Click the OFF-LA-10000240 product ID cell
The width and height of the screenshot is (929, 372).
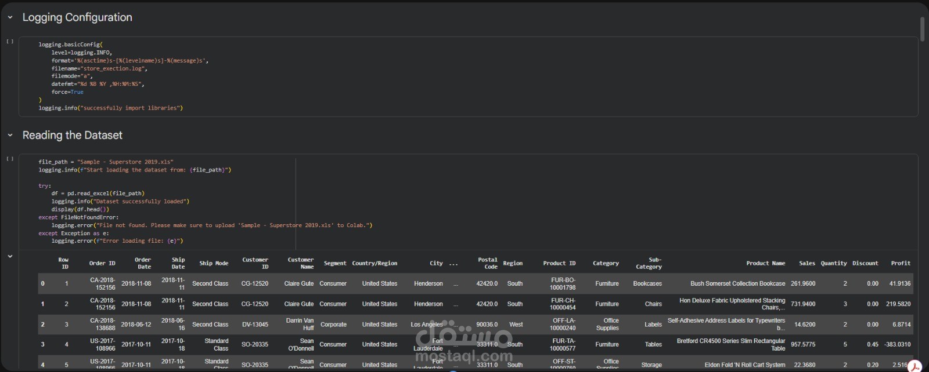click(563, 324)
